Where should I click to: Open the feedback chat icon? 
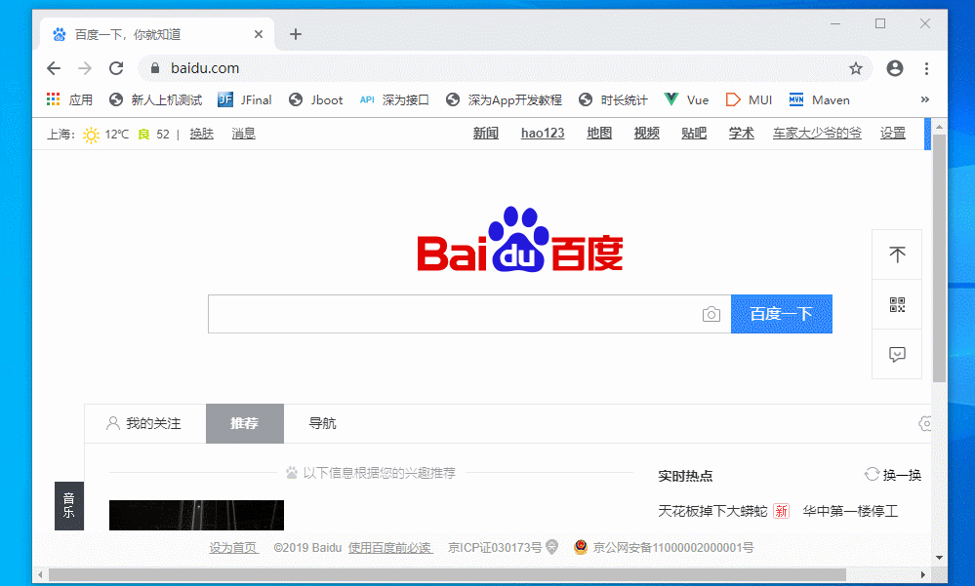(x=897, y=354)
